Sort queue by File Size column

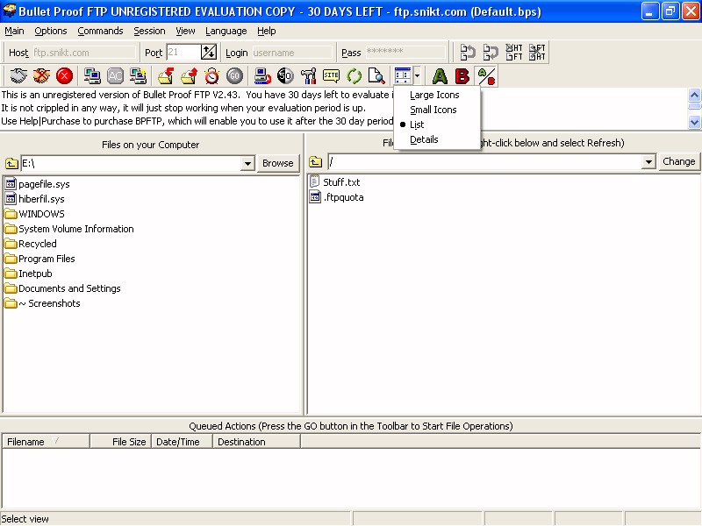(120, 442)
